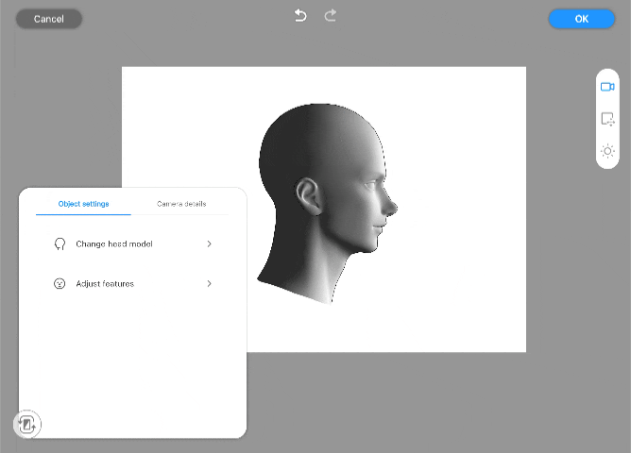Open the light source settings icon
The image size is (631, 453).
[607, 151]
